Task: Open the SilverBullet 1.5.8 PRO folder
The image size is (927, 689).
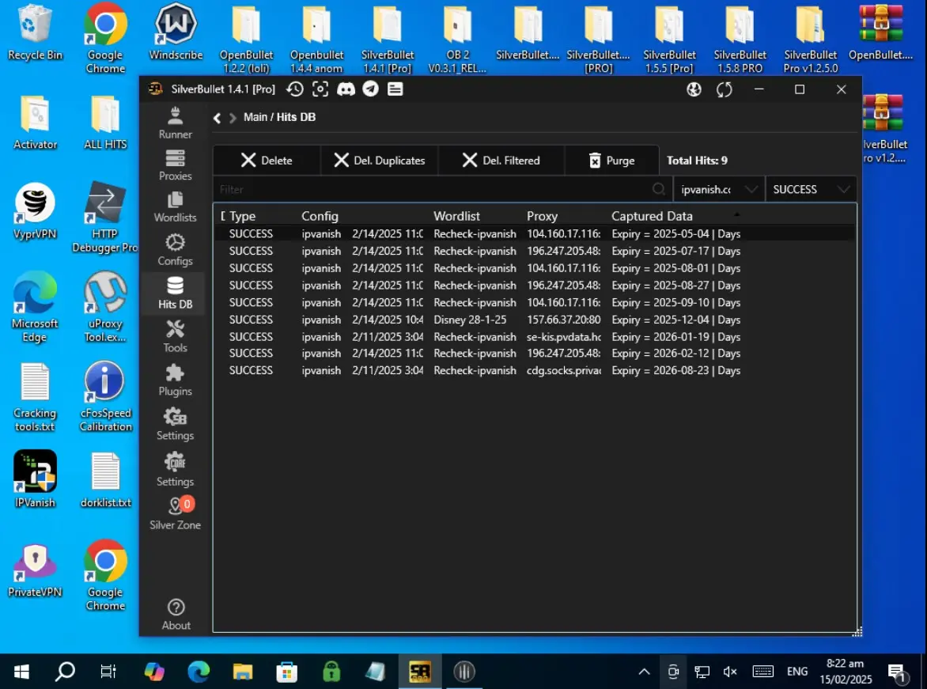Action: click(x=740, y=39)
